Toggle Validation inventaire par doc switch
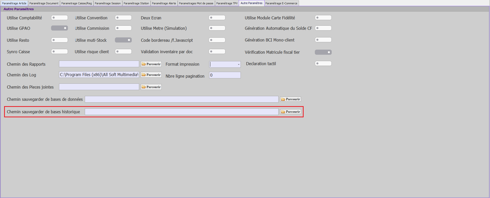Image resolution: width=490 pixels, height=198 pixels. (x=217, y=51)
